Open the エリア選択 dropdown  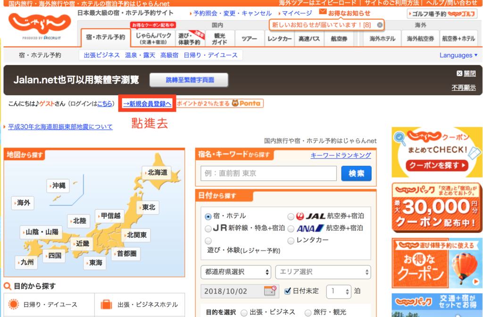tap(323, 272)
